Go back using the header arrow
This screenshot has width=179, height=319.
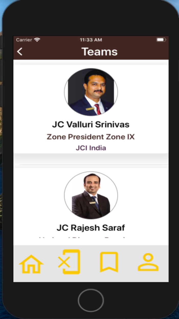[x=20, y=52]
